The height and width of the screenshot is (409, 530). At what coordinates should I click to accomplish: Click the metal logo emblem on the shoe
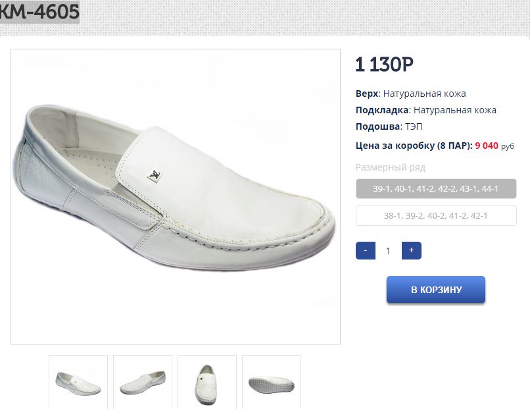click(x=155, y=175)
